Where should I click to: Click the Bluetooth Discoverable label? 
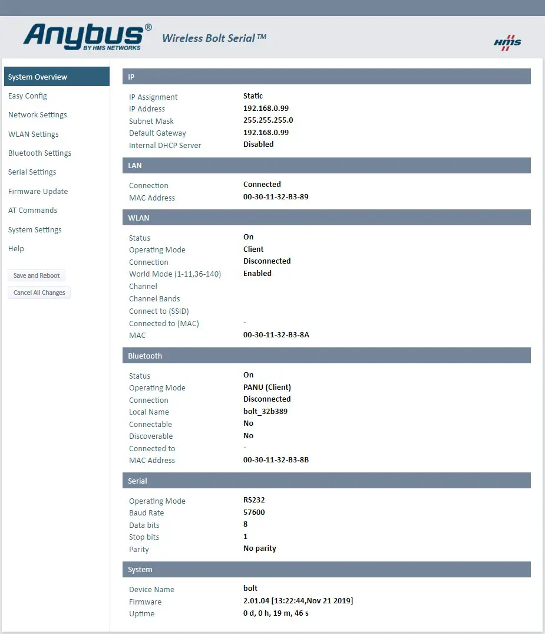click(x=151, y=436)
